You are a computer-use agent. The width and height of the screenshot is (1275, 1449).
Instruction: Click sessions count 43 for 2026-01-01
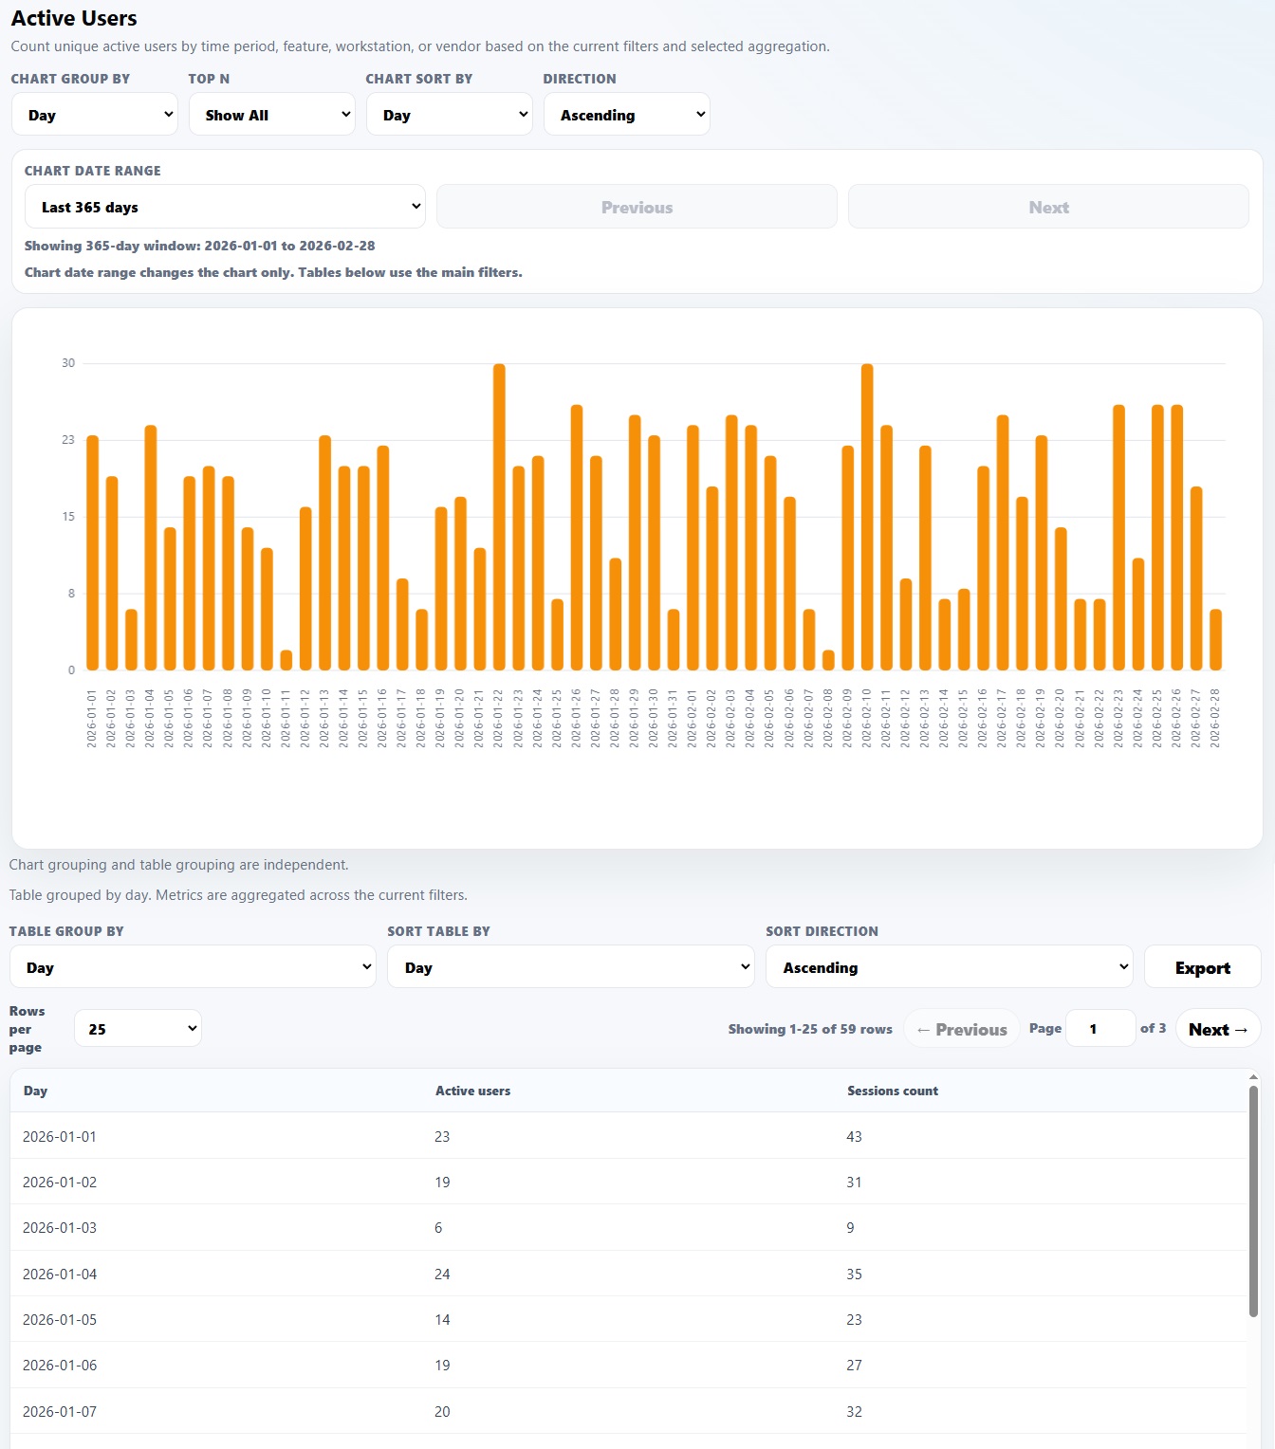[x=854, y=1136]
